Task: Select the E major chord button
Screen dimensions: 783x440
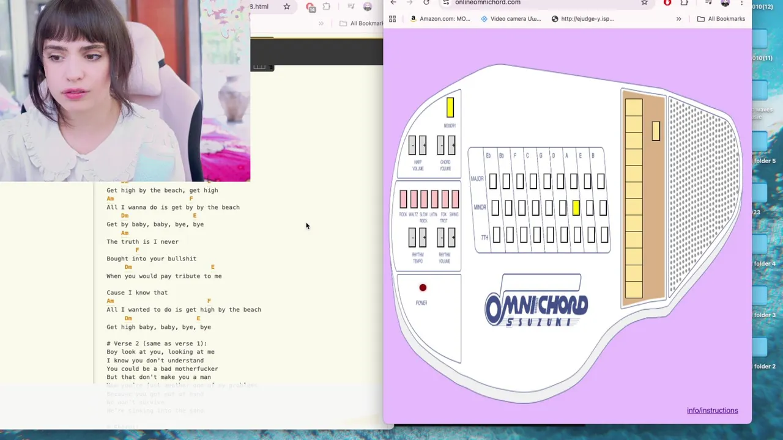Action: point(588,181)
